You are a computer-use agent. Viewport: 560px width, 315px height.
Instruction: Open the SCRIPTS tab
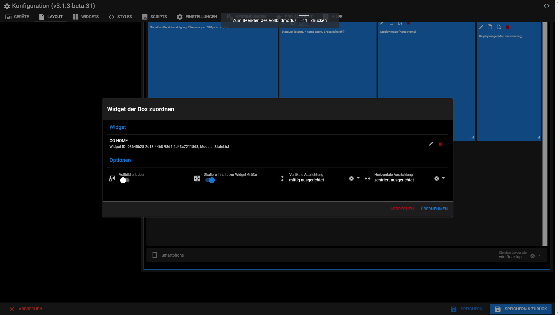point(154,17)
